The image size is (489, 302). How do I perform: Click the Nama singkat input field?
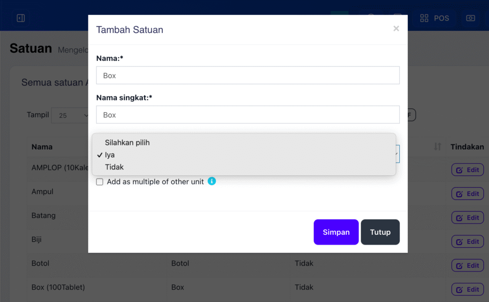pos(247,115)
